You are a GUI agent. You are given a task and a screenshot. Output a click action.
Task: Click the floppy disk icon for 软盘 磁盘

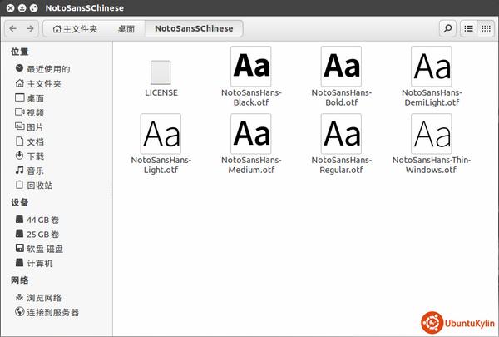(19, 248)
